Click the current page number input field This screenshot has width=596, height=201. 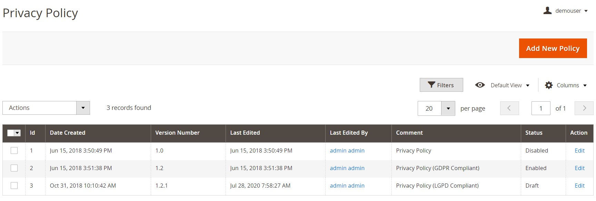(540, 109)
